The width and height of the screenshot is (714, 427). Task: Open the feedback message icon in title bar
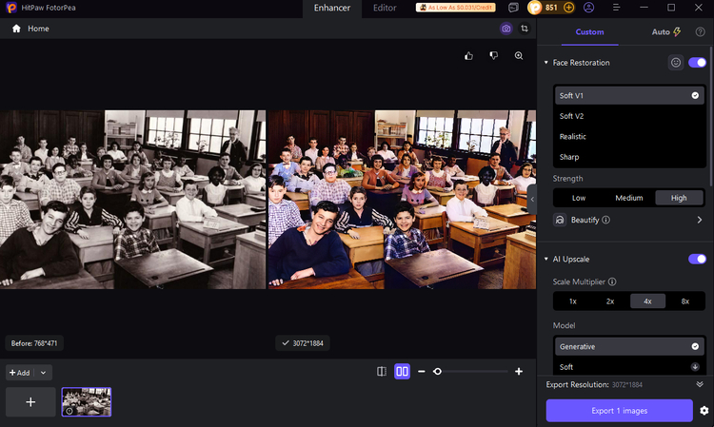coord(513,8)
